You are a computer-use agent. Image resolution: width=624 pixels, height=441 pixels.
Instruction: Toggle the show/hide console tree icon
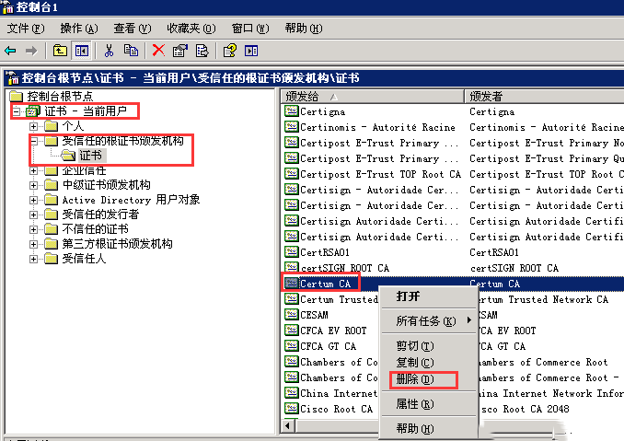click(82, 51)
